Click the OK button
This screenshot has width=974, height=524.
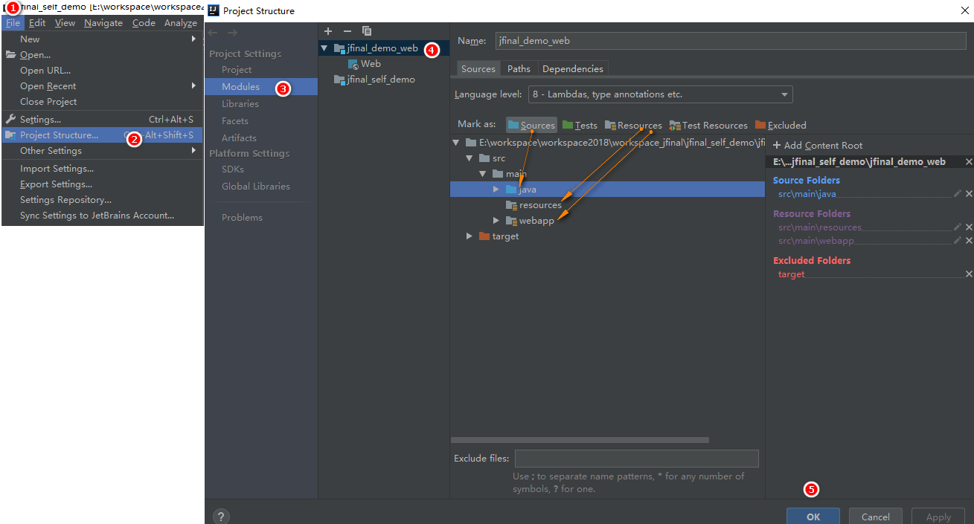click(x=813, y=517)
